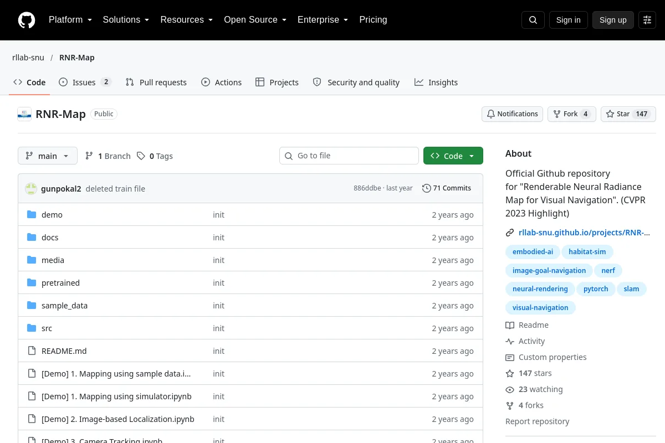The width and height of the screenshot is (665, 443).
Task: Switch to the Pull requests tab
Action: point(156,83)
